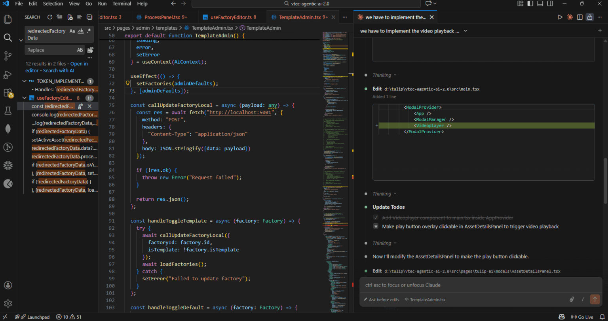Open editor tab overflow three dots

point(345,17)
